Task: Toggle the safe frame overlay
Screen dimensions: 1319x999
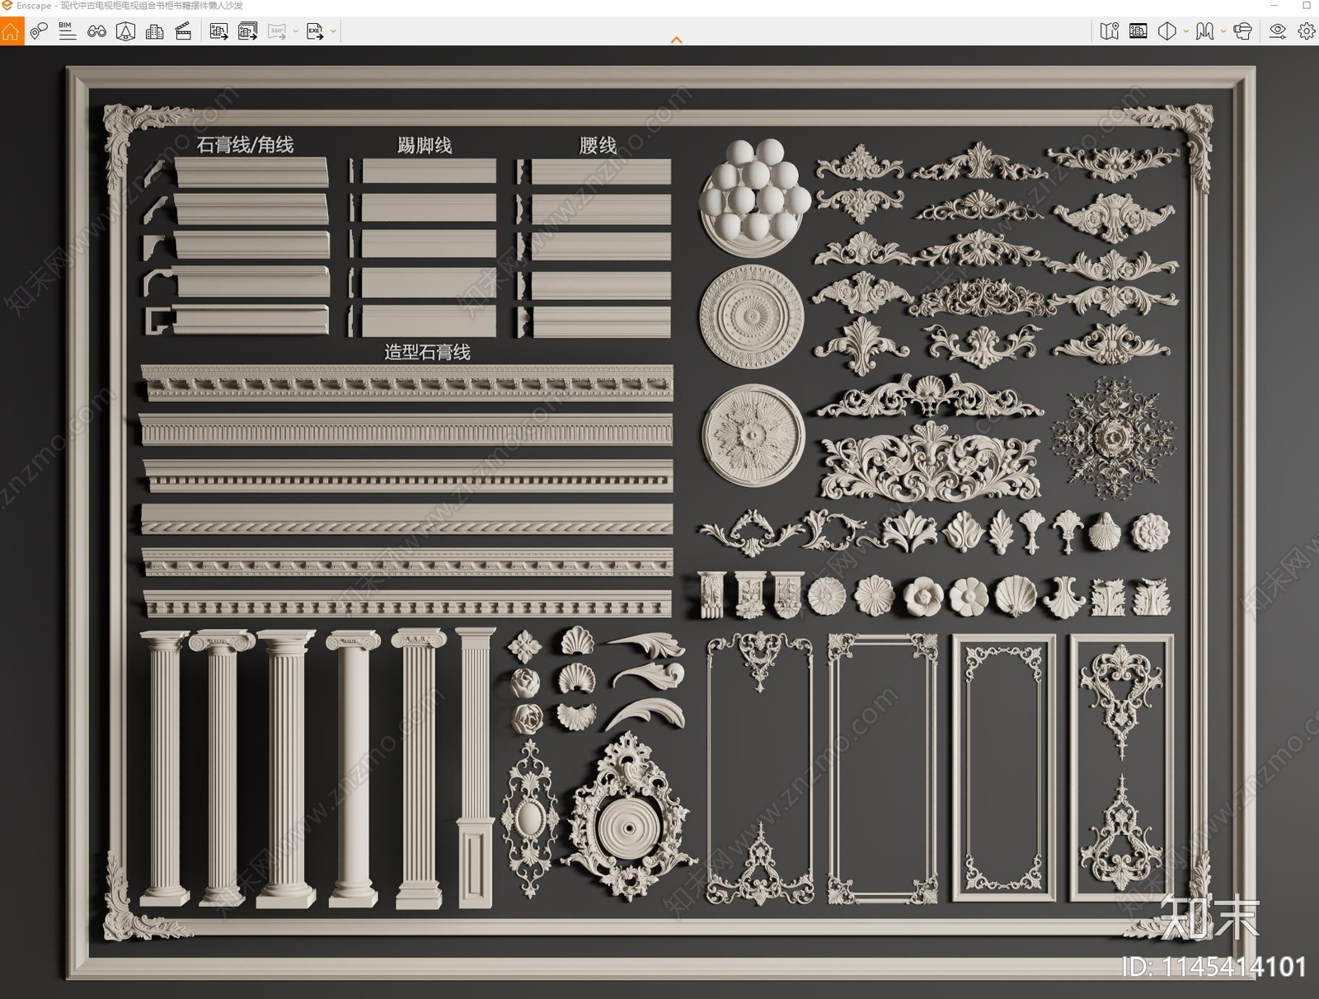Action: 1138,31
